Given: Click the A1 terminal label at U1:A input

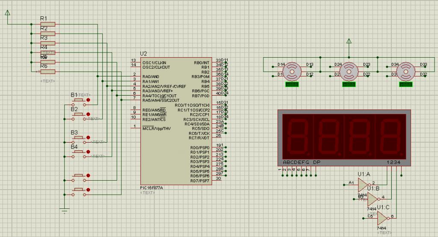Looking at the screenshot, I should (x=351, y=183).
